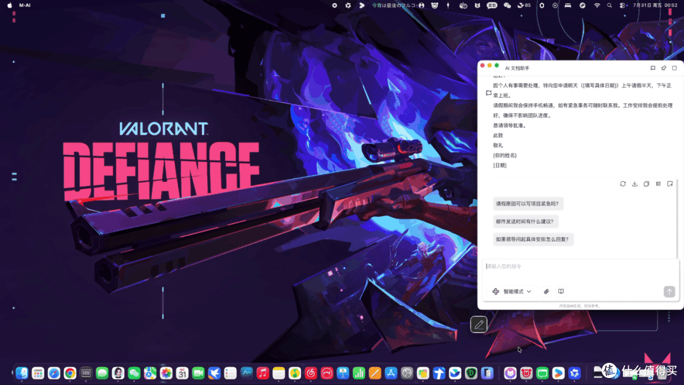Open Numbers in the Dock
The height and width of the screenshot is (385, 684).
tap(358, 373)
